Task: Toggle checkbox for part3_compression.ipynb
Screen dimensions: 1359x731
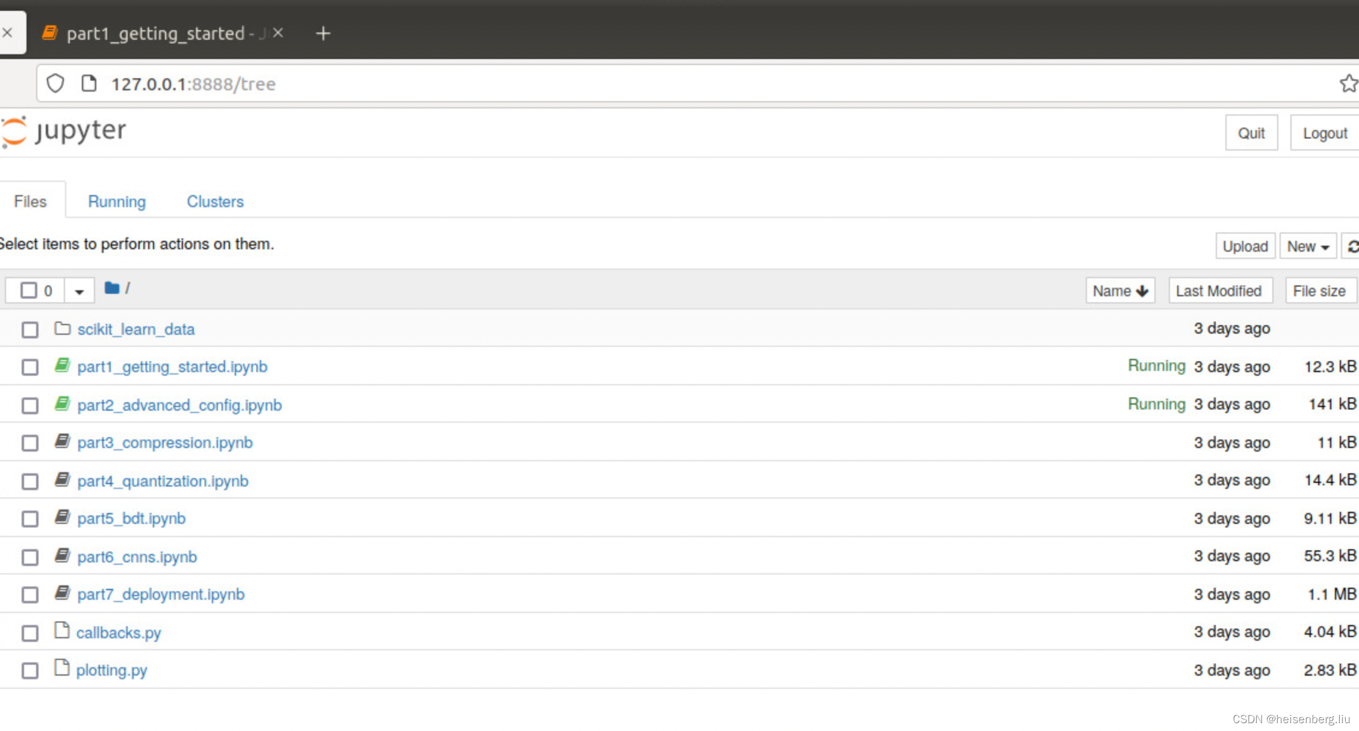Action: pyautogui.click(x=29, y=442)
